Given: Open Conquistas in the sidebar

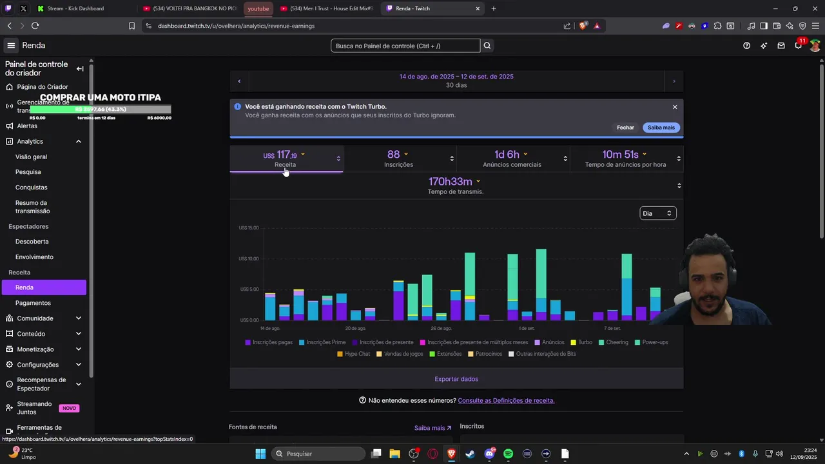Looking at the screenshot, I should click(31, 188).
